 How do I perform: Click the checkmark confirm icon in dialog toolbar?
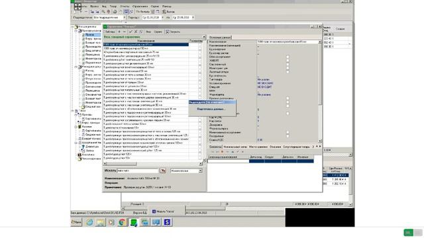pyautogui.click(x=131, y=32)
